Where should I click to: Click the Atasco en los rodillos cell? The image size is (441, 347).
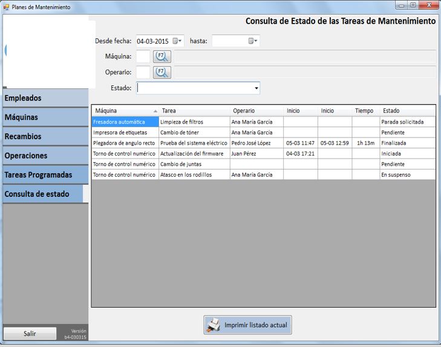pyautogui.click(x=194, y=174)
